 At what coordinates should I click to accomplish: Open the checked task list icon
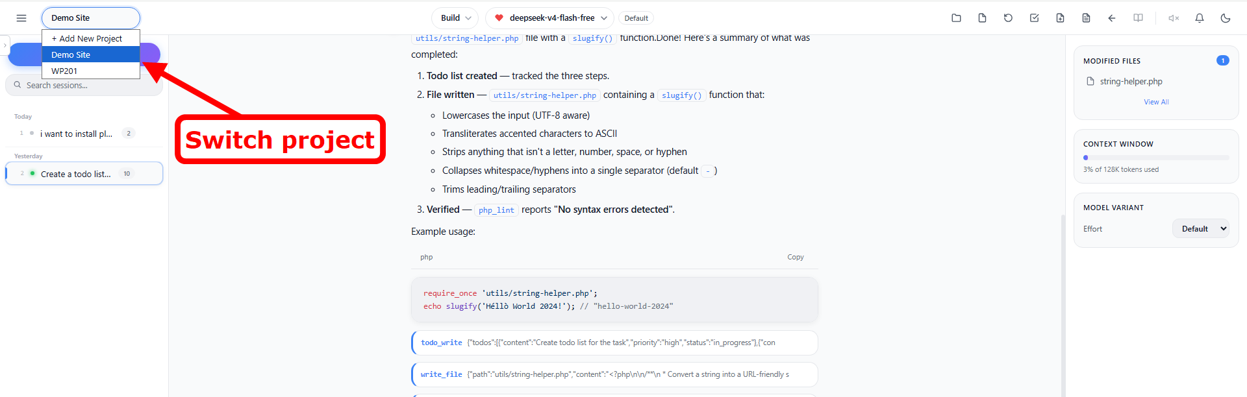pyautogui.click(x=1034, y=18)
